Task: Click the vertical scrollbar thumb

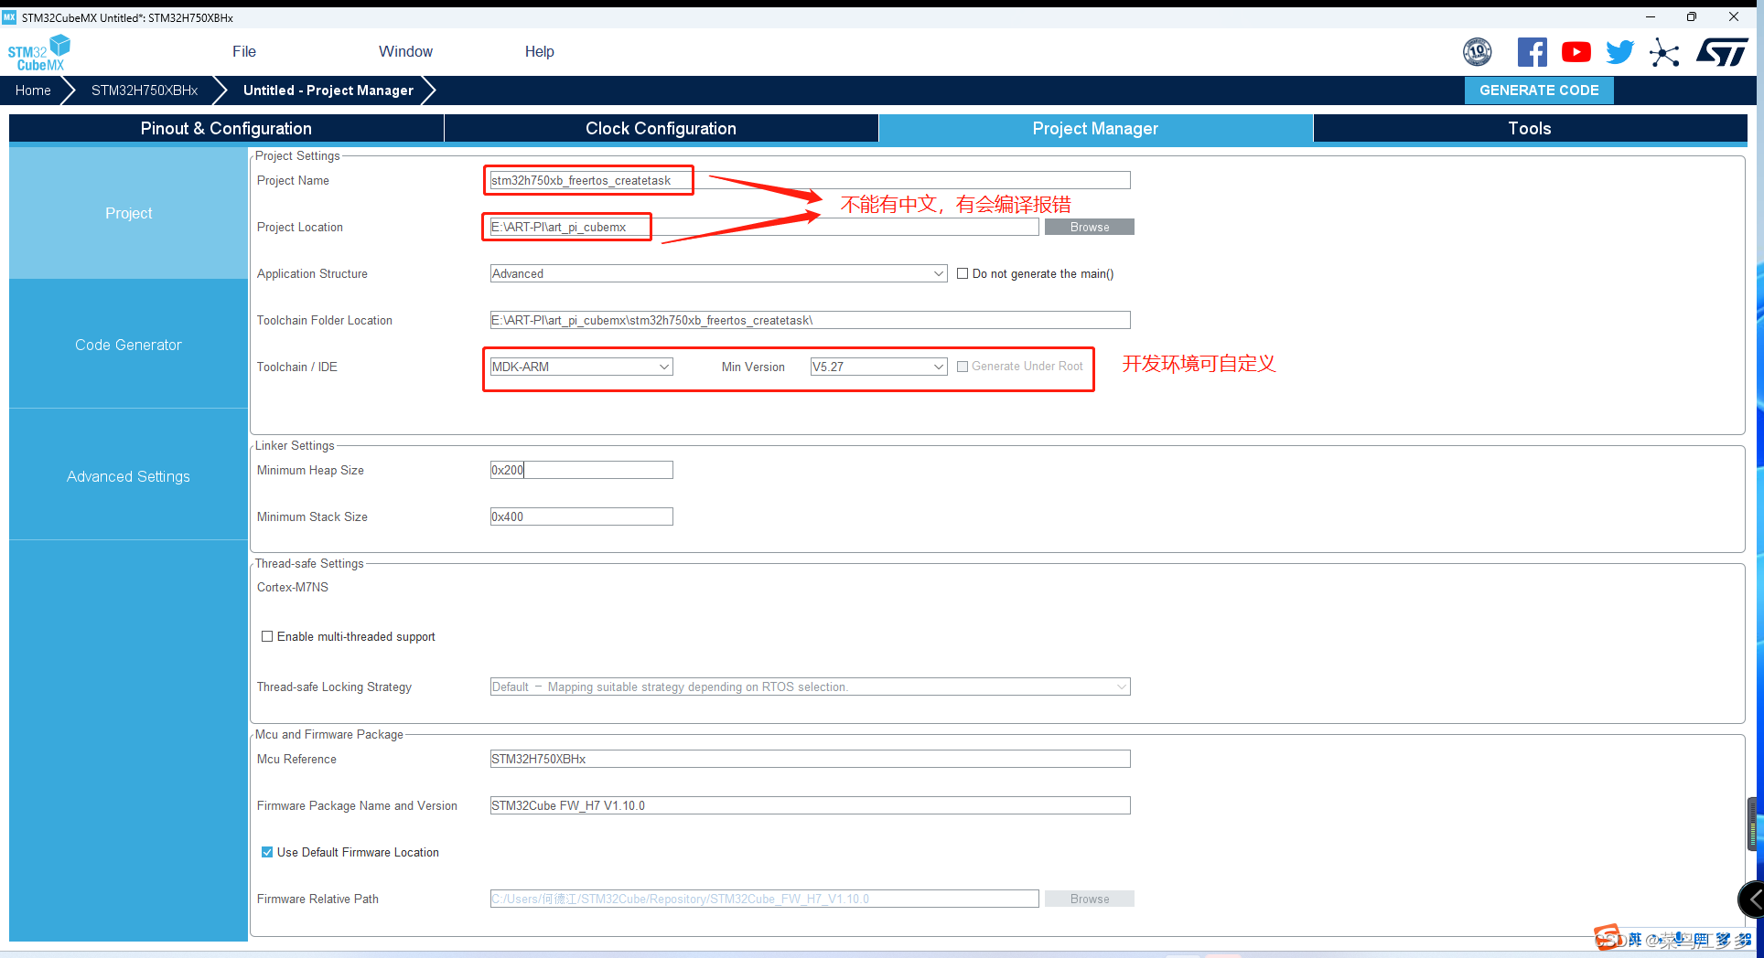Action: 1752,825
